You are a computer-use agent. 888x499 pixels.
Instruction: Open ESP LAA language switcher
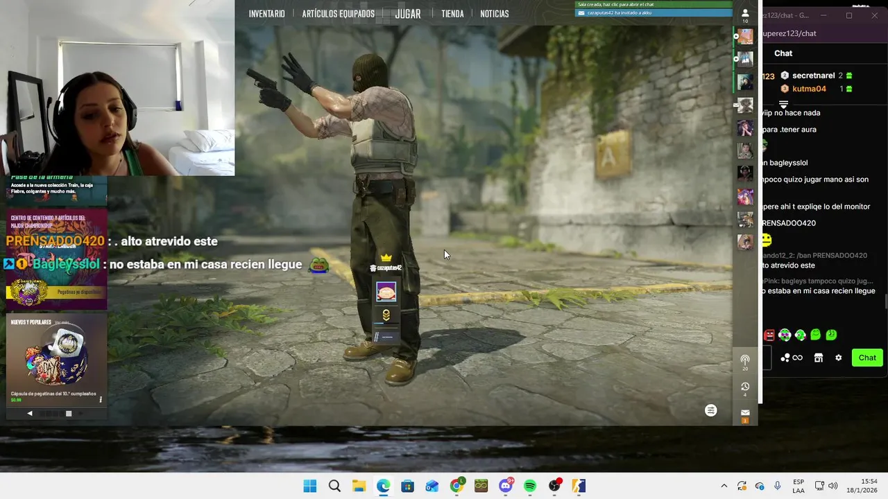[x=799, y=486]
